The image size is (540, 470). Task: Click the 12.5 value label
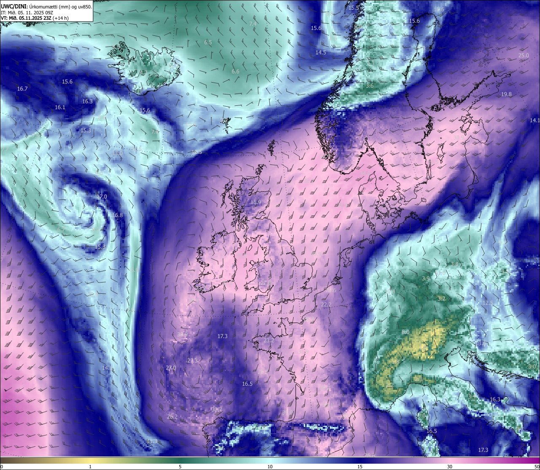[487, 303]
